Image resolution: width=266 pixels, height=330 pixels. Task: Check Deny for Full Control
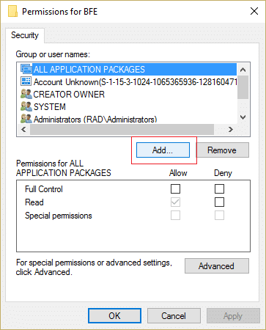tap(219, 188)
